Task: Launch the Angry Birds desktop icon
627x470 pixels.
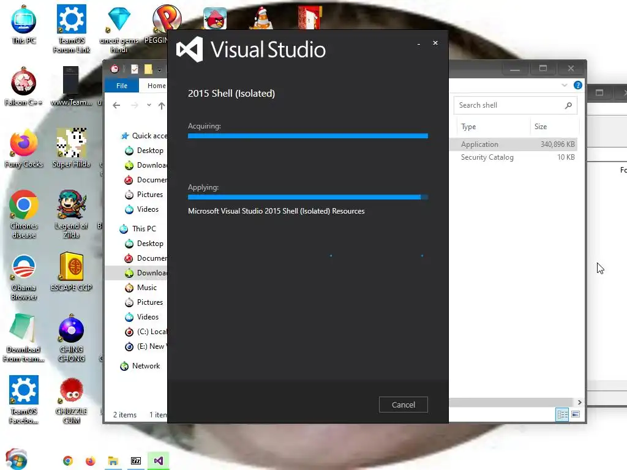Action: pos(215,18)
